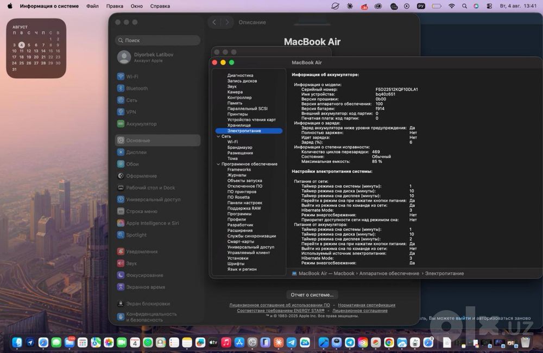Open Spotlight search magnifier in menu bar

tap(464, 6)
